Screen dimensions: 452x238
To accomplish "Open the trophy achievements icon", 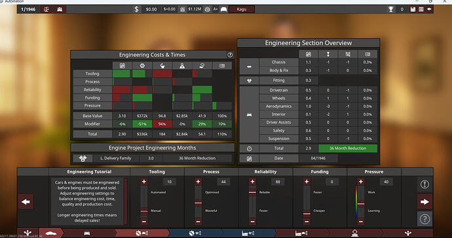I will coord(390,9).
